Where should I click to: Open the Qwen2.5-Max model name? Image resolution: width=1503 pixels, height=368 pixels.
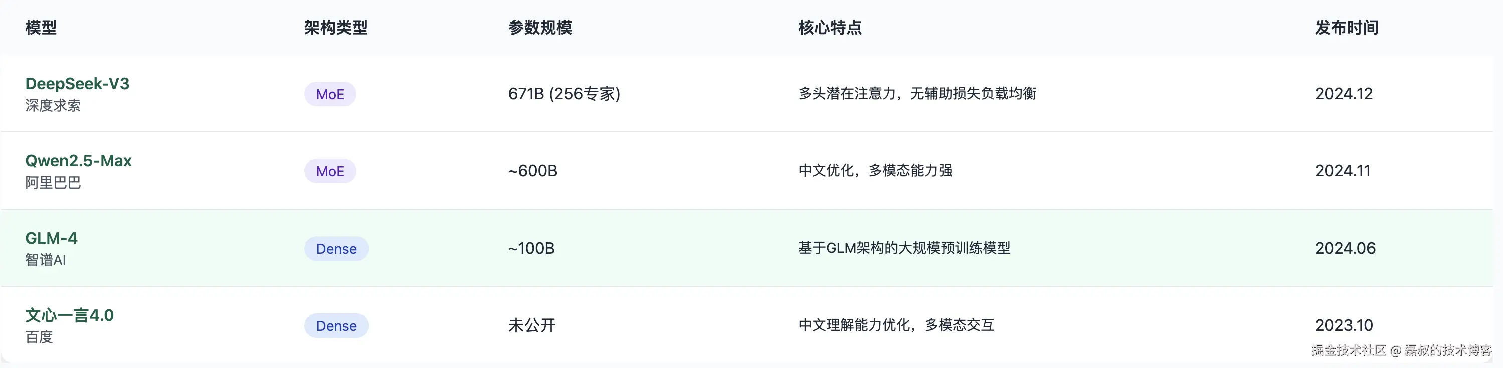pyautogui.click(x=78, y=161)
